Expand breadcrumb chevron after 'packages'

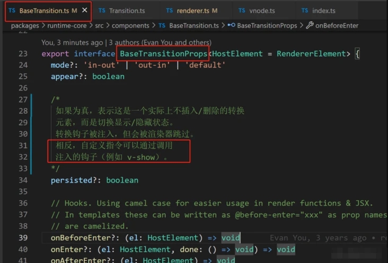pyautogui.click(x=43, y=25)
